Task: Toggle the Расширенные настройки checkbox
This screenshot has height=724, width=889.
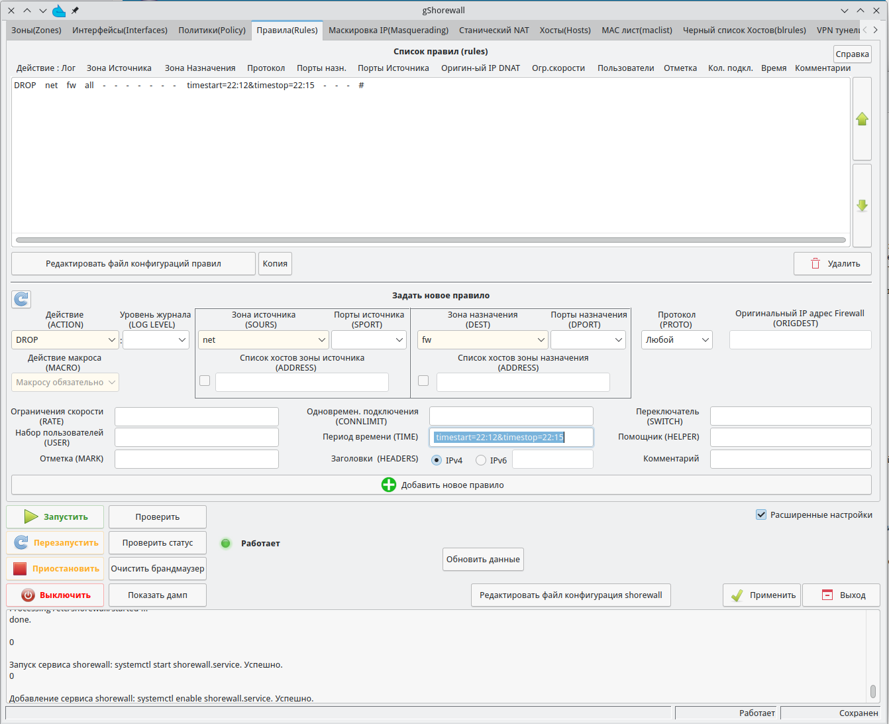Action: [761, 515]
